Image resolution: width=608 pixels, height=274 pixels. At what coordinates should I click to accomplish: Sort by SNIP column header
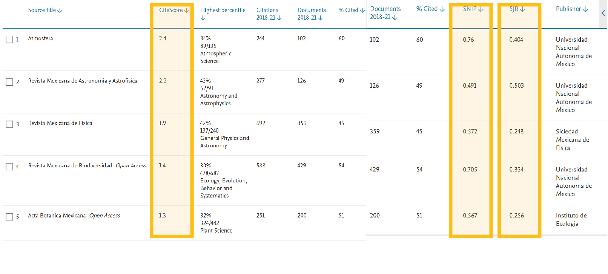(473, 9)
